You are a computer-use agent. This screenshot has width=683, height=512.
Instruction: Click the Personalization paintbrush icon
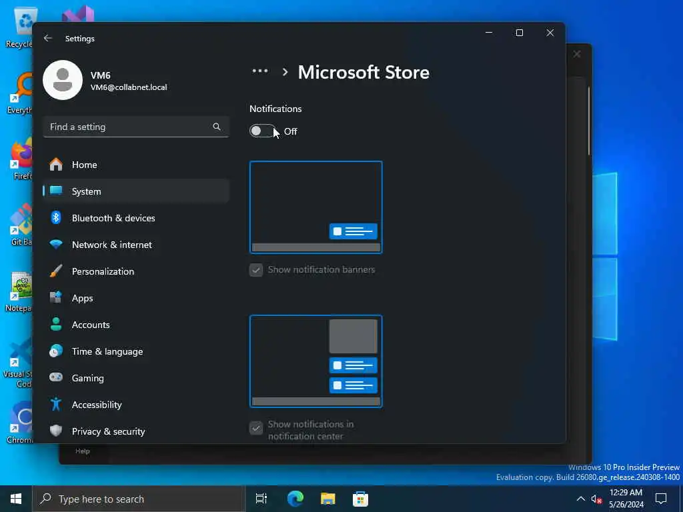(x=56, y=271)
